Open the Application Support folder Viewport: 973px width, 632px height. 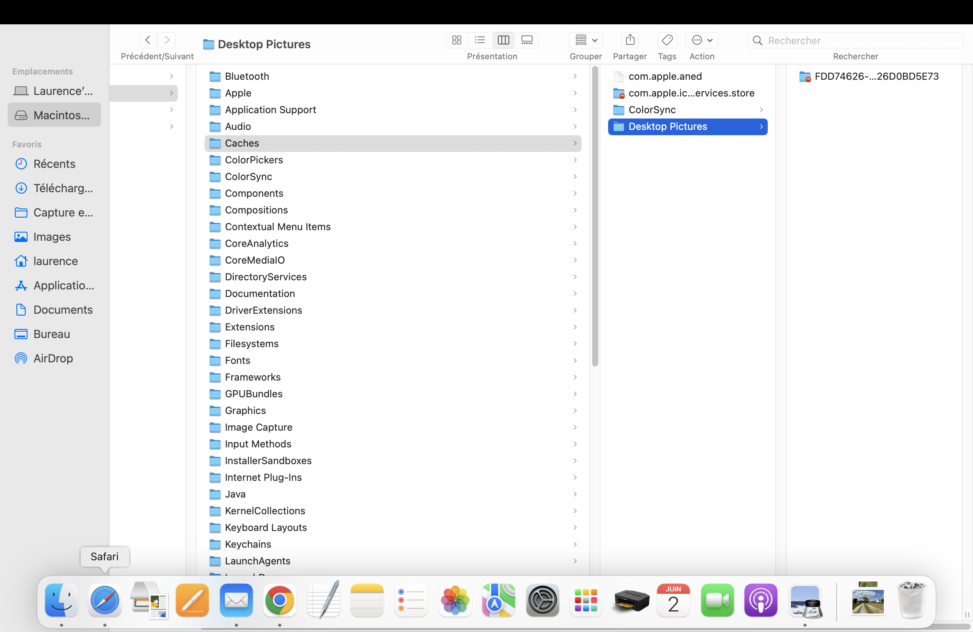pyautogui.click(x=270, y=109)
